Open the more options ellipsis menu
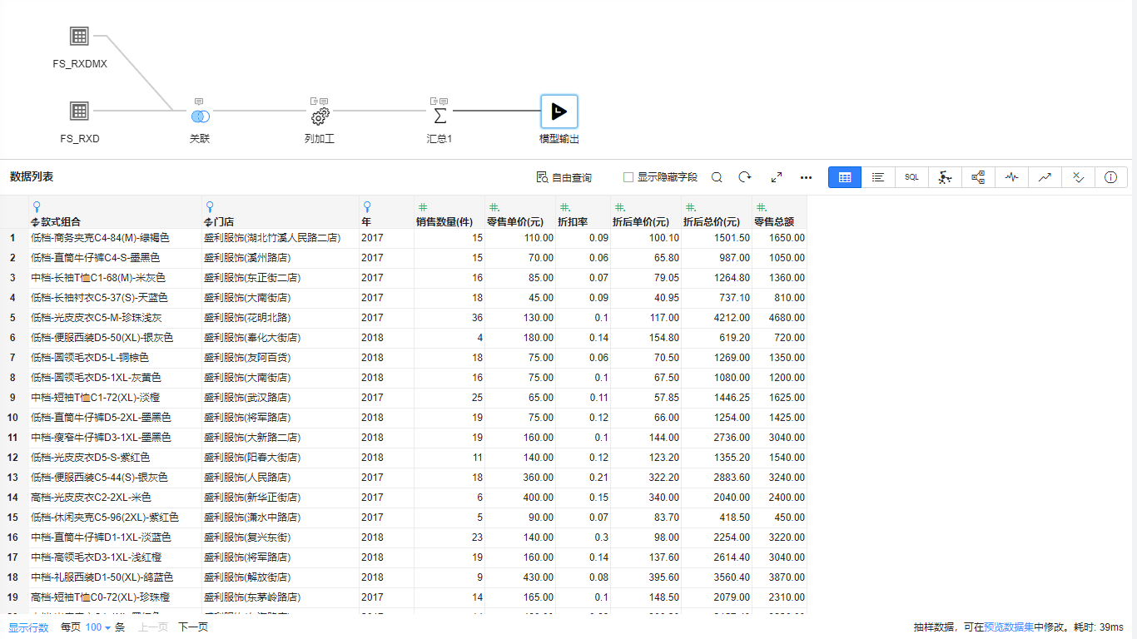Screen dimensions: 1137x639 pos(806,177)
